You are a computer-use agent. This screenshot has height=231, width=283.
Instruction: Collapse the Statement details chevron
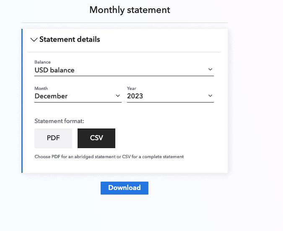pos(34,39)
